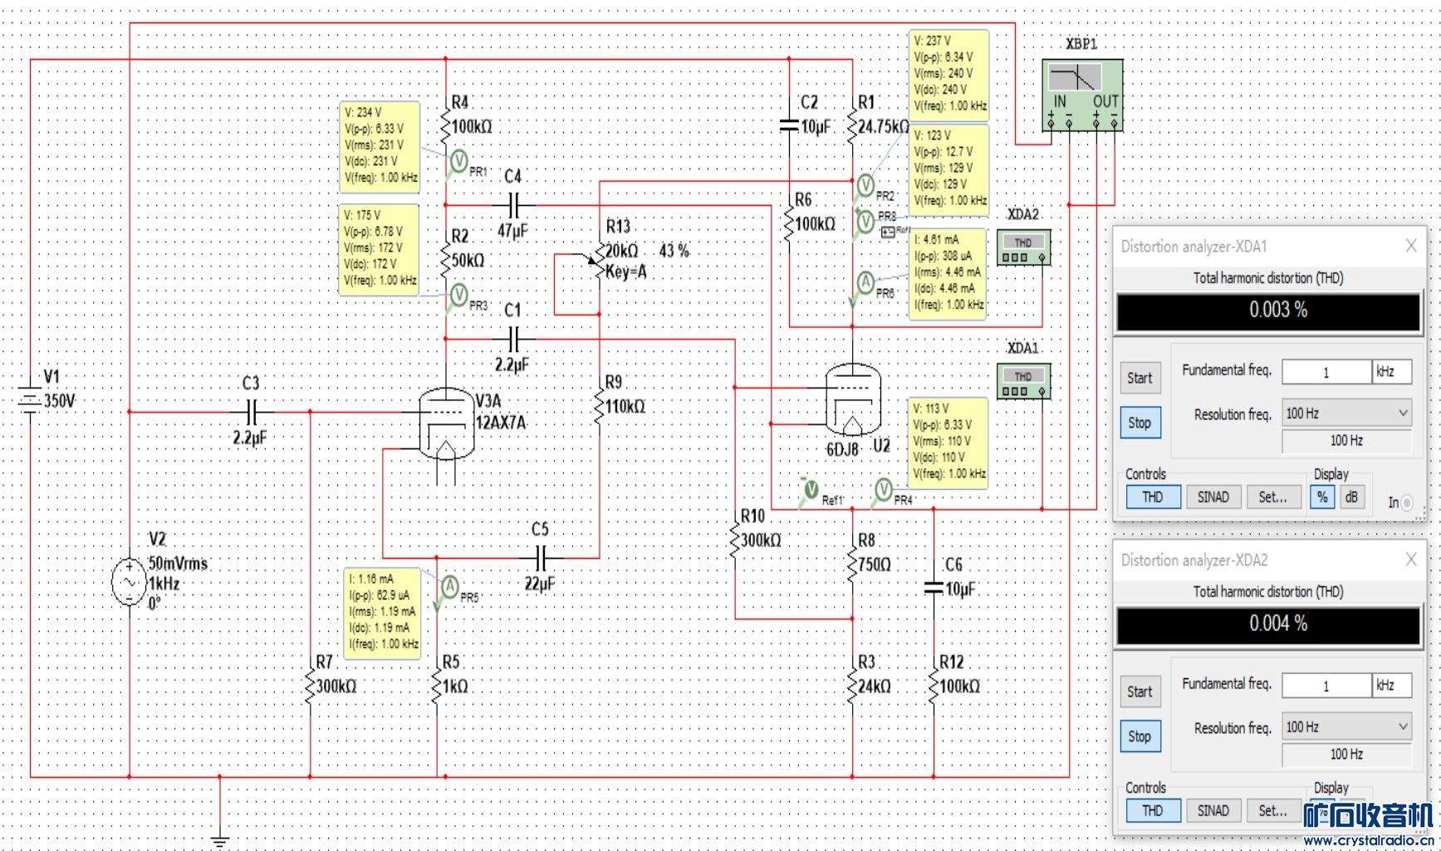This screenshot has height=851, width=1441.
Task: Click XDA2 fundamental frequency input field
Action: pyautogui.click(x=1326, y=685)
